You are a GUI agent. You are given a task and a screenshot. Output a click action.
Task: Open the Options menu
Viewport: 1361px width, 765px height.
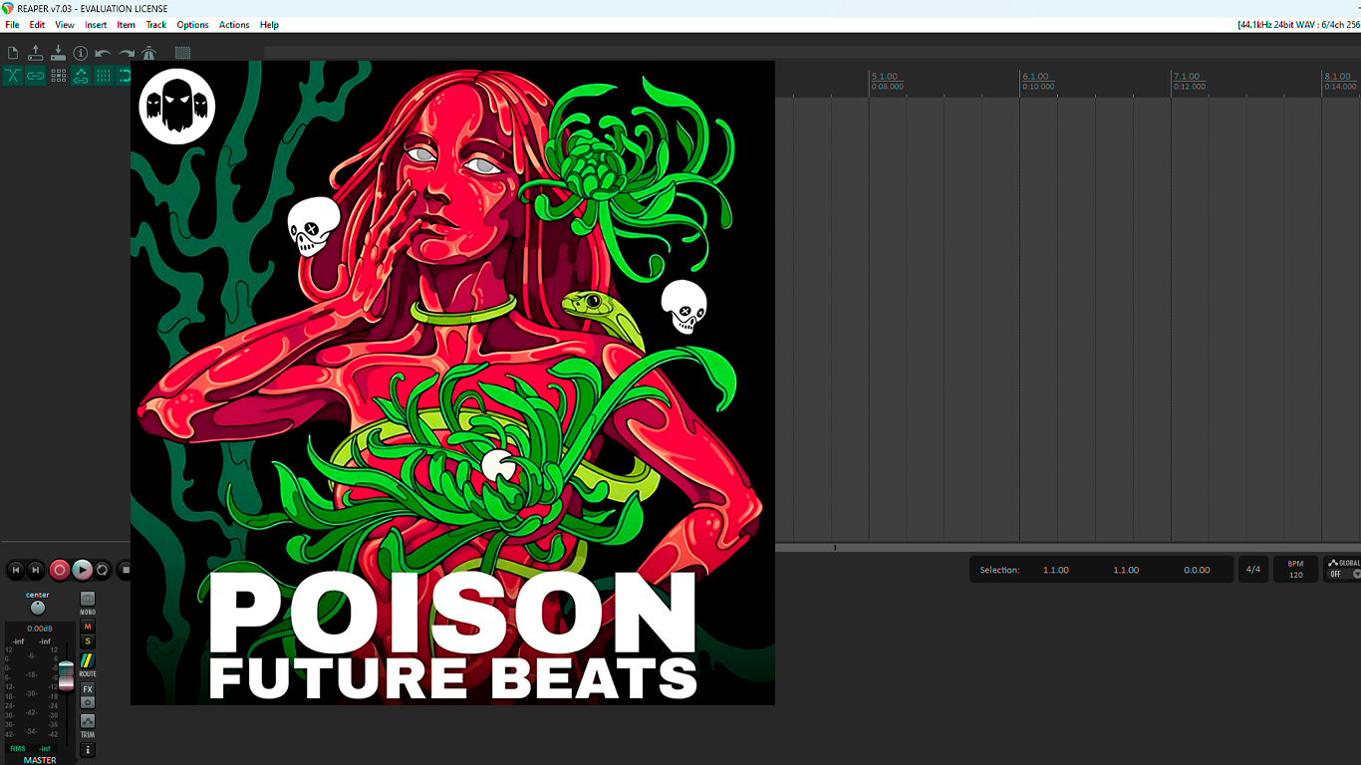click(192, 25)
